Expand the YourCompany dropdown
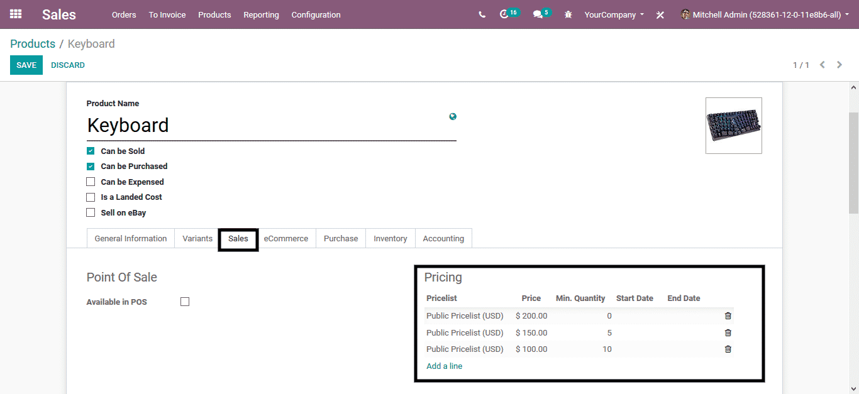 coord(614,14)
